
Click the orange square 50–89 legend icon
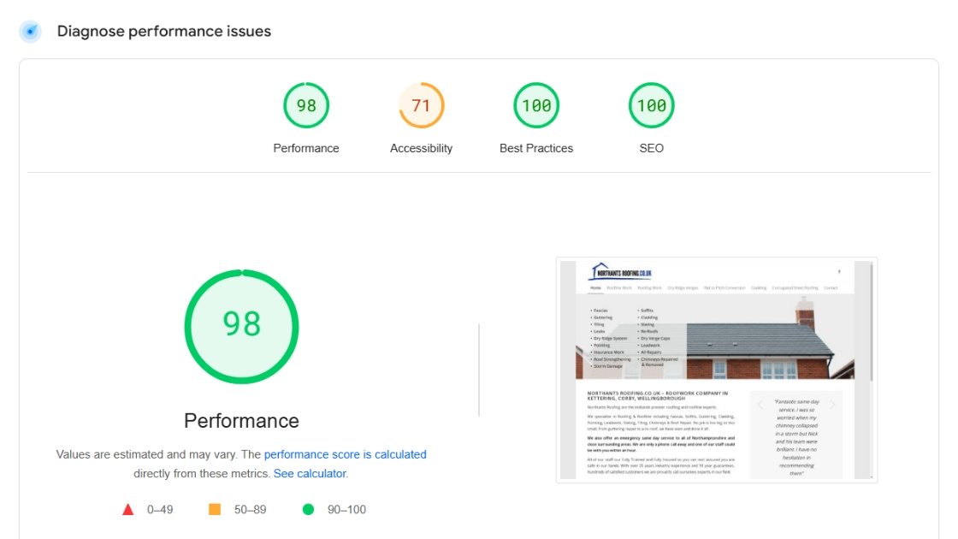[x=215, y=510]
